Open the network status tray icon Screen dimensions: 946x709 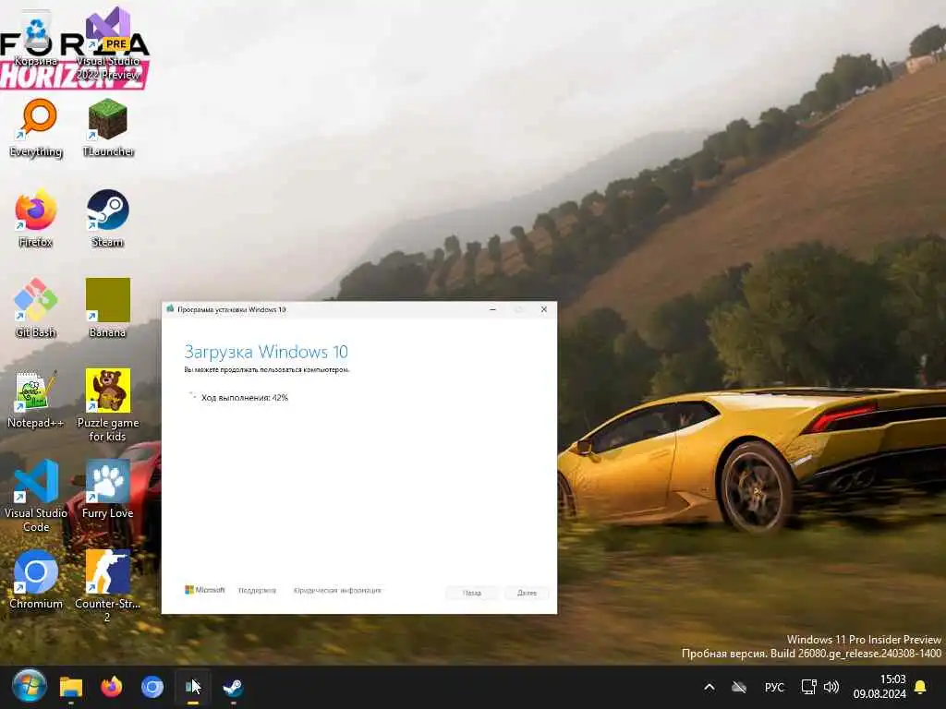808,687
